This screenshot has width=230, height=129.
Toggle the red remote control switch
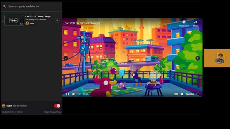tap(57, 106)
